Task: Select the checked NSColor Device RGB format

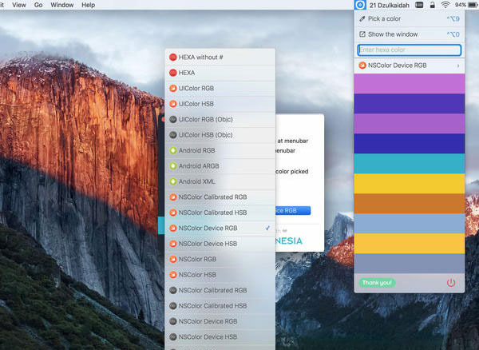Action: [x=220, y=228]
